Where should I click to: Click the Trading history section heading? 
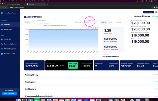(32, 75)
